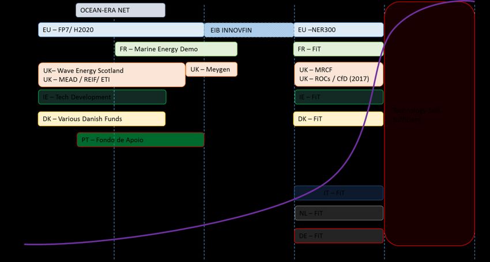Click the NL – FiT box
The image size is (490, 262).
coord(339,213)
